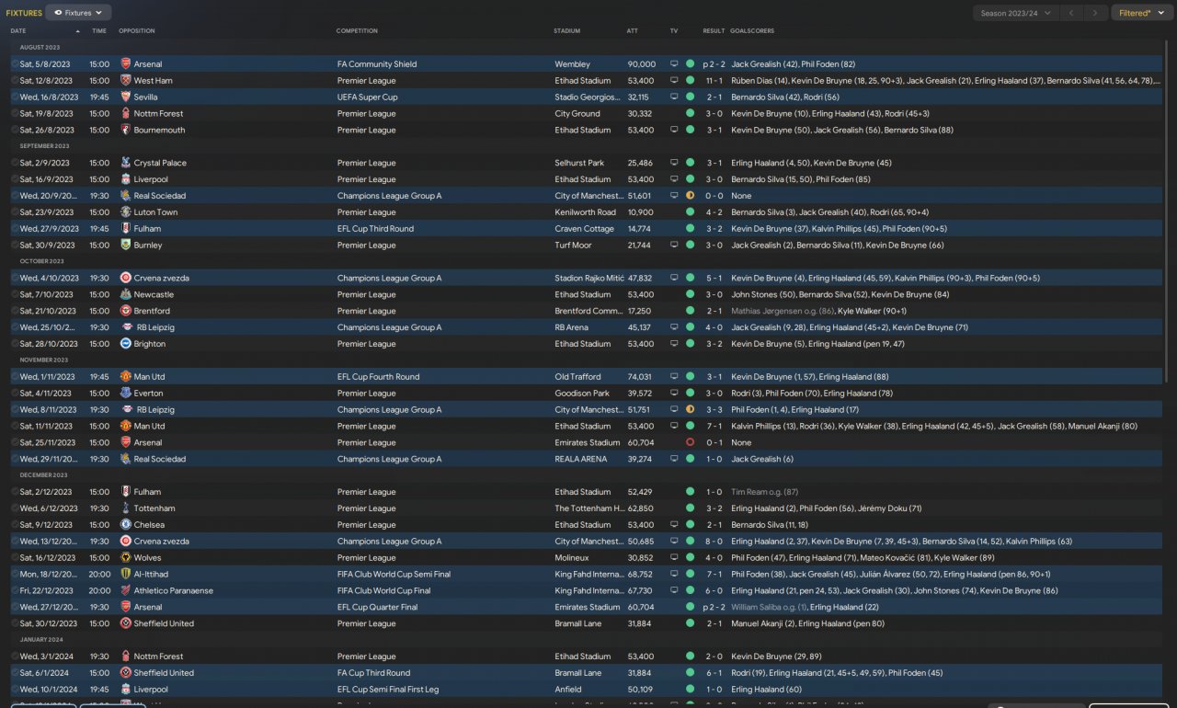Click the Crystal Palace club badge
This screenshot has width=1177, height=708.
point(125,163)
